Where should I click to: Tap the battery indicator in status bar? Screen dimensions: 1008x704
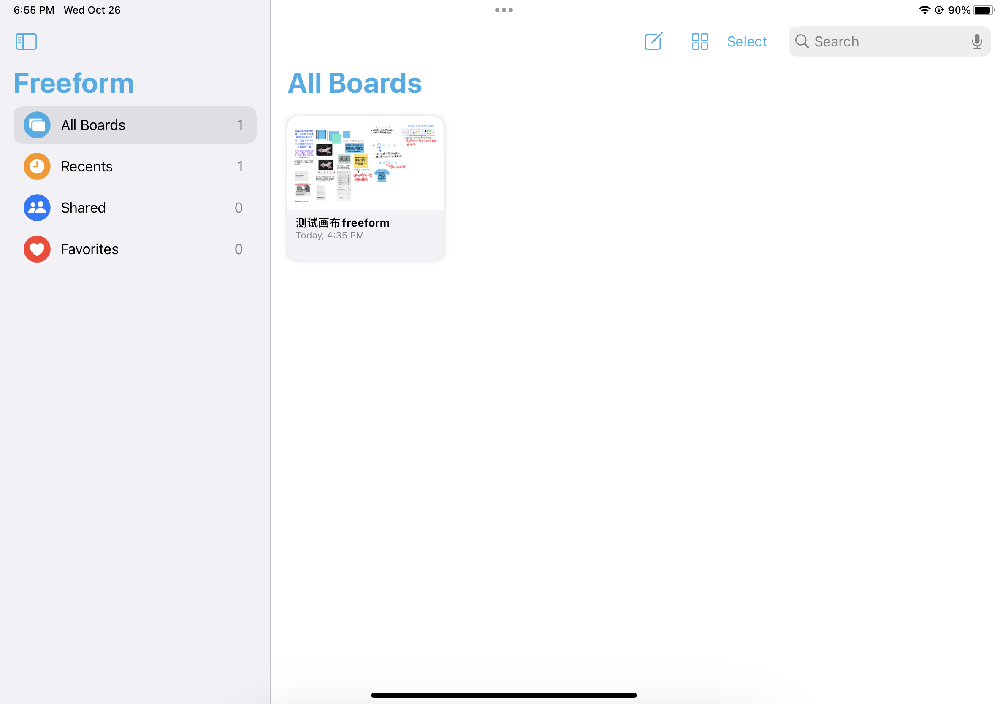coord(983,10)
